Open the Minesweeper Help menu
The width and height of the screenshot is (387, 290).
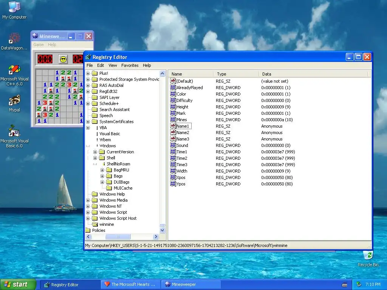coord(52,45)
